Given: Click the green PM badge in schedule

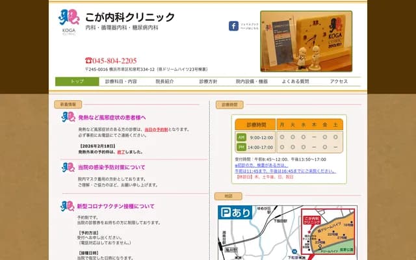Looking at the screenshot, I should coord(241,148).
